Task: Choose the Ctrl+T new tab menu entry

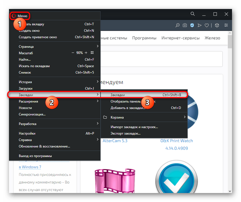Action: click(x=55, y=24)
